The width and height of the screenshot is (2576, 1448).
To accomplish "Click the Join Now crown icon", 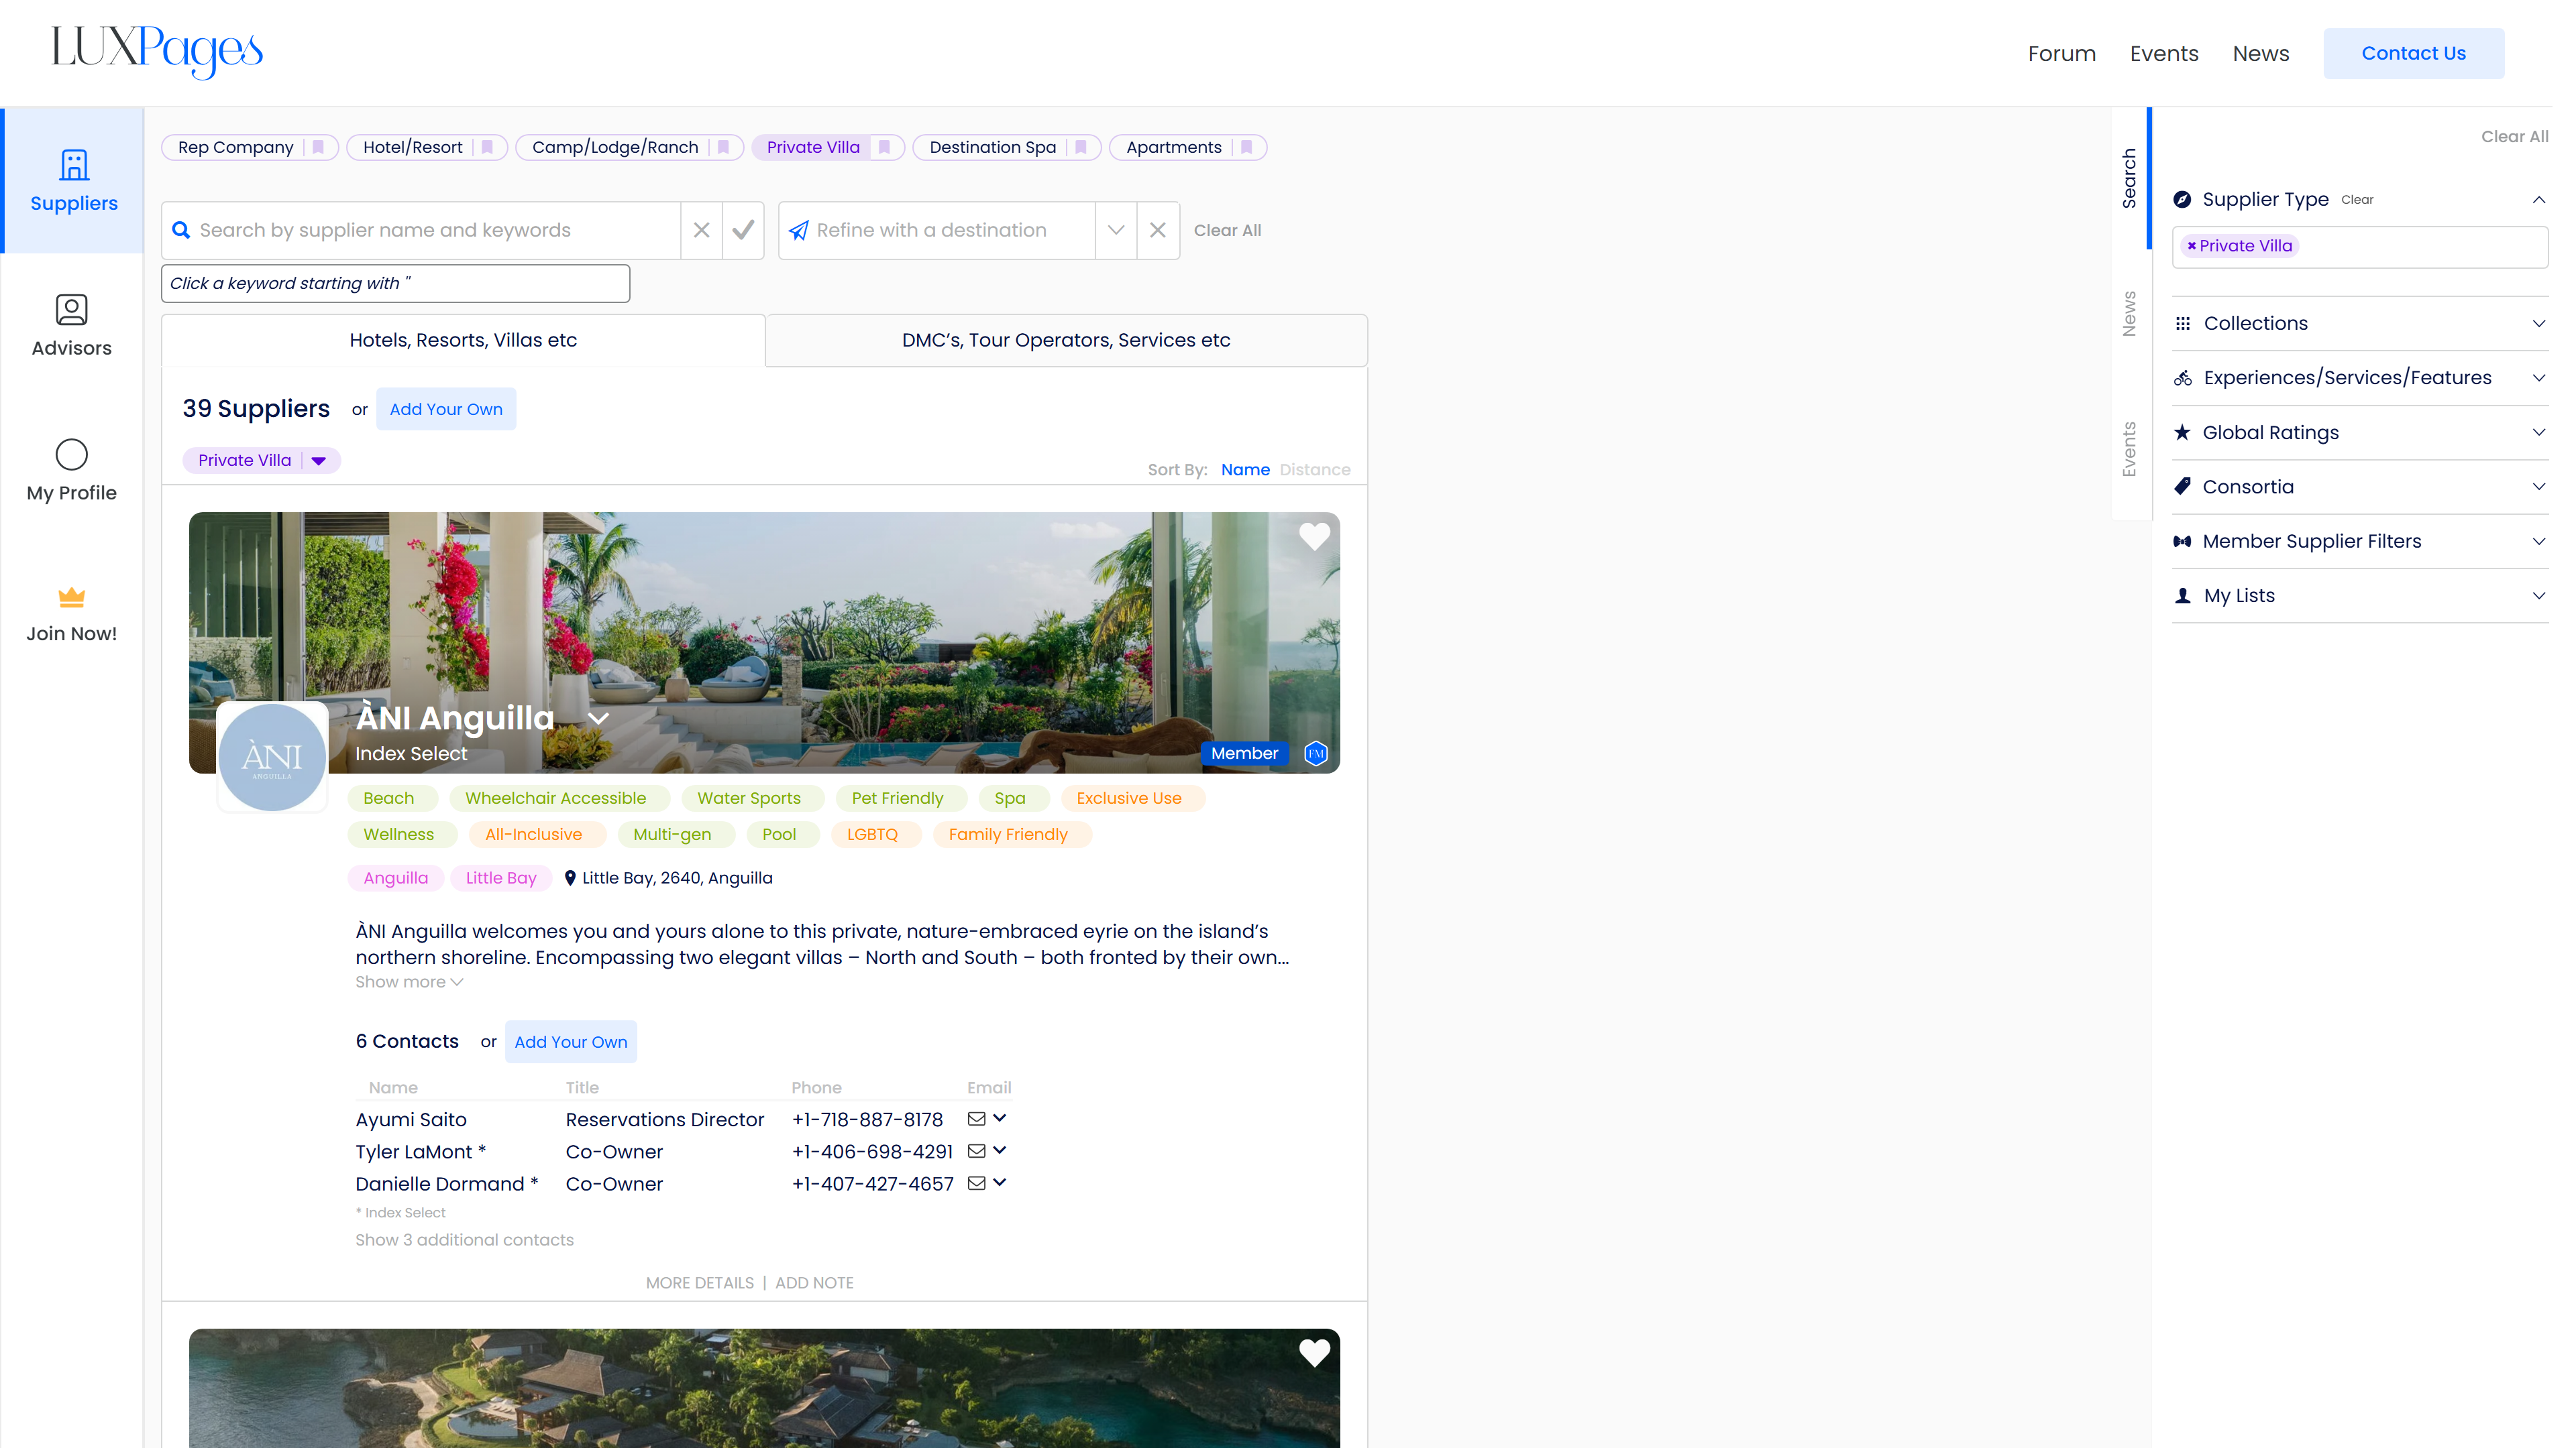I will coord(71,597).
